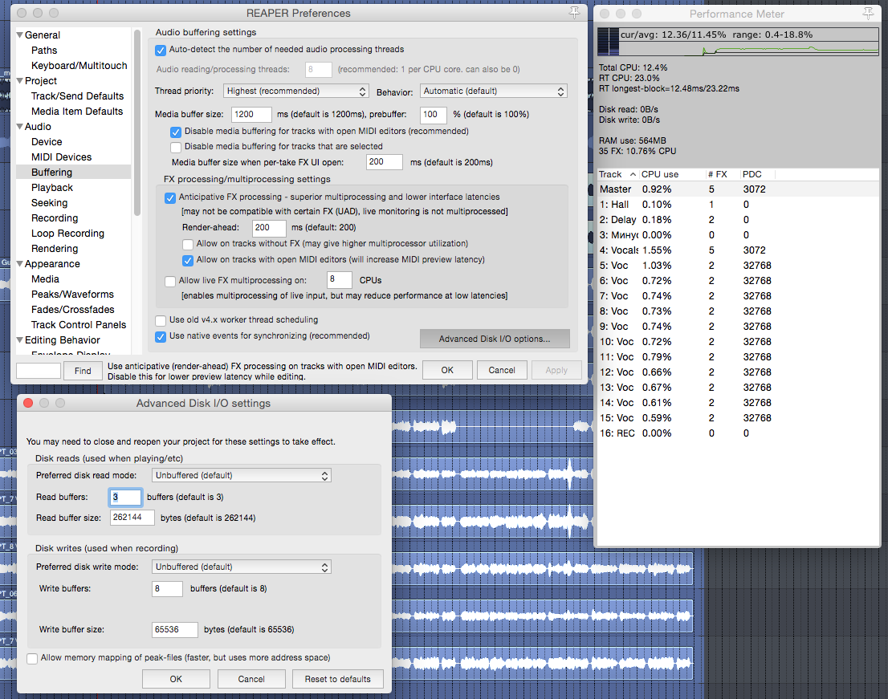Click the prebuffer percent field
Image resolution: width=888 pixels, height=699 pixels.
434,115
